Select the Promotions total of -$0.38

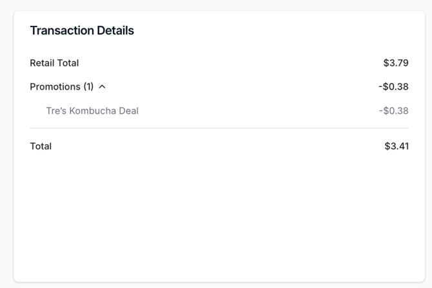tap(393, 87)
